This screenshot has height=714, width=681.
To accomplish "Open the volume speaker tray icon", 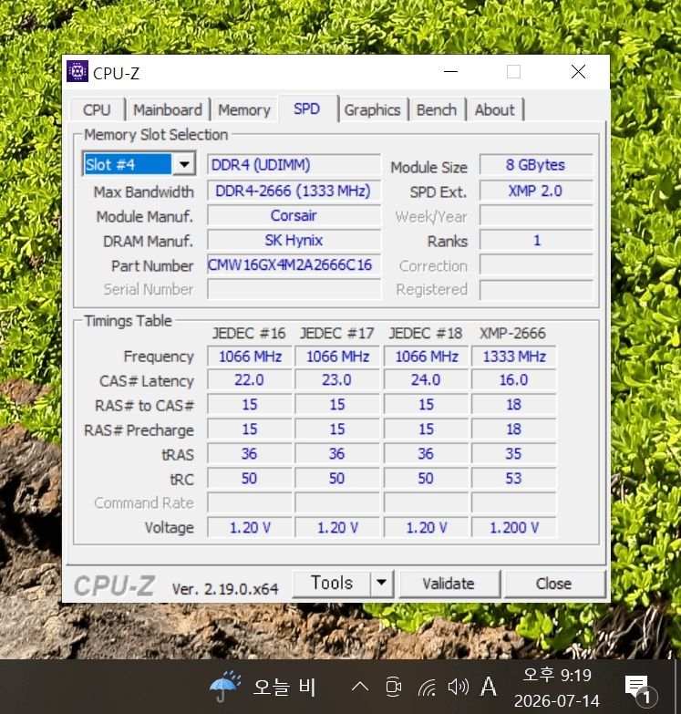I will [x=459, y=687].
